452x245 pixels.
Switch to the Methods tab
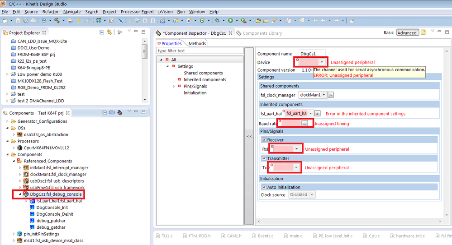[x=197, y=43]
